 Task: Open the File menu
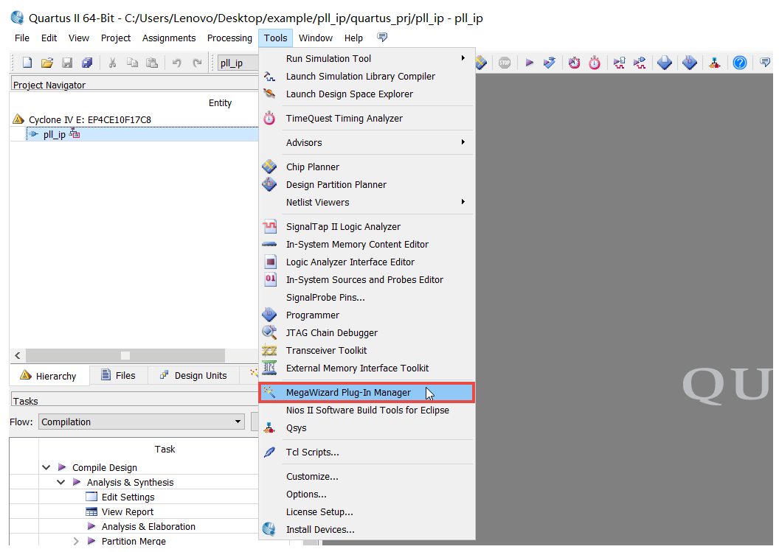tap(22, 38)
